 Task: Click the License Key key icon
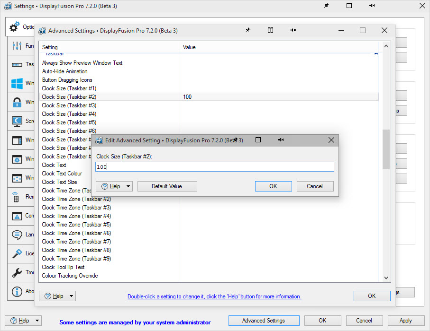tap(17, 254)
